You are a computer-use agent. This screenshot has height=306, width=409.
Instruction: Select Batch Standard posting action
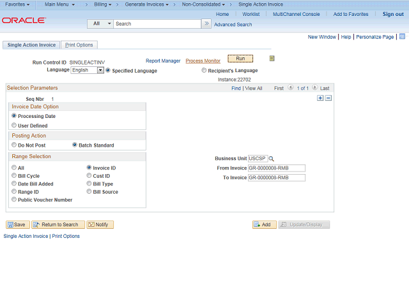pyautogui.click(x=75, y=145)
